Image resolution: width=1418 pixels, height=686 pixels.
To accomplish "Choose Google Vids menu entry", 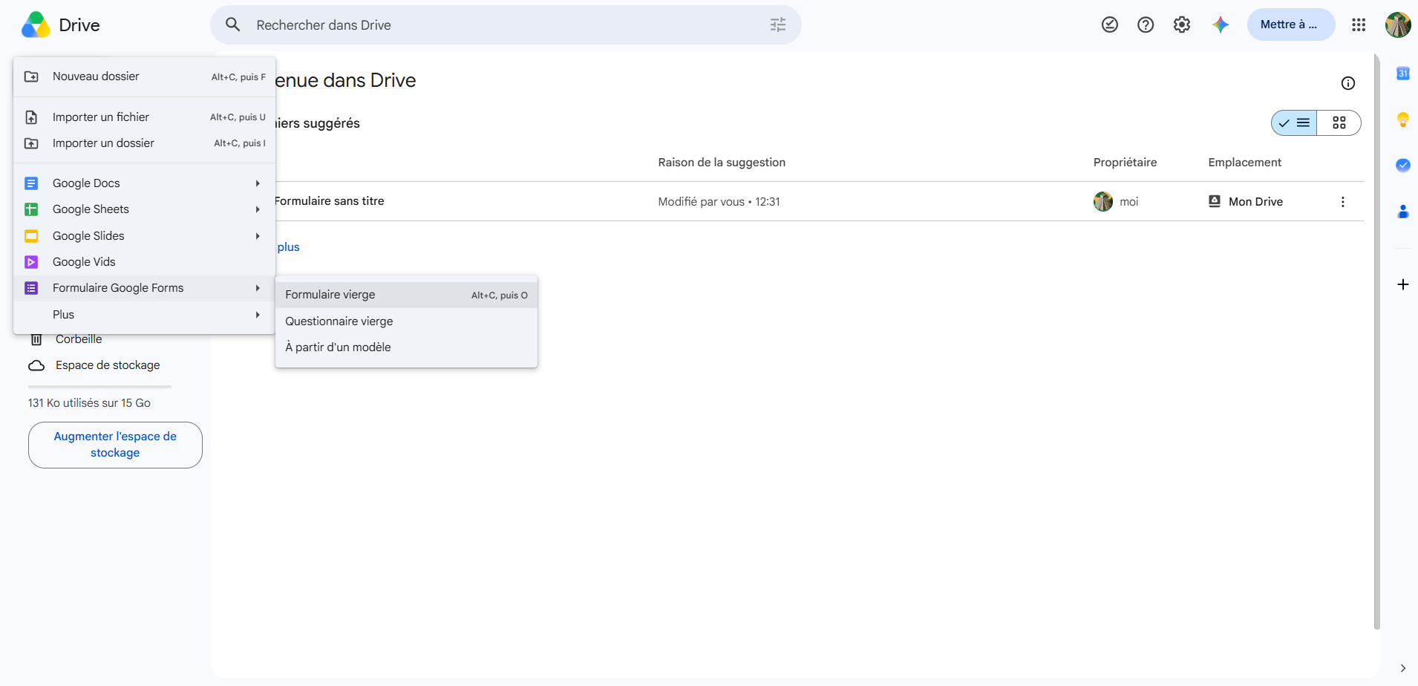I will 145,262.
